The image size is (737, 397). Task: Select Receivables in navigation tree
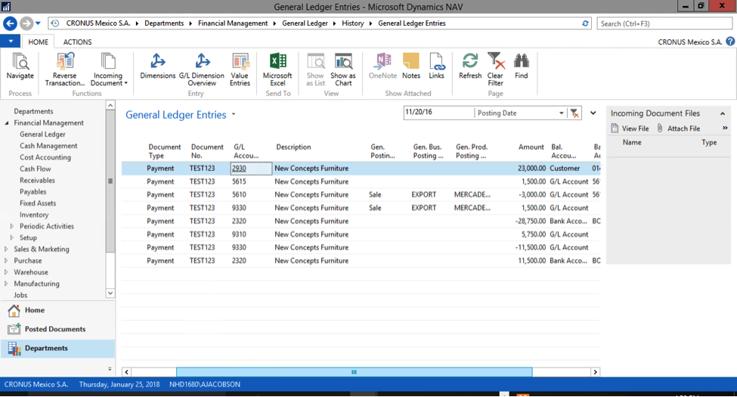coord(37,180)
